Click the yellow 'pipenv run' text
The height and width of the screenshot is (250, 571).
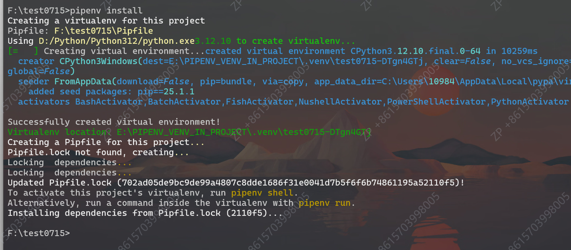pyautogui.click(x=324, y=203)
